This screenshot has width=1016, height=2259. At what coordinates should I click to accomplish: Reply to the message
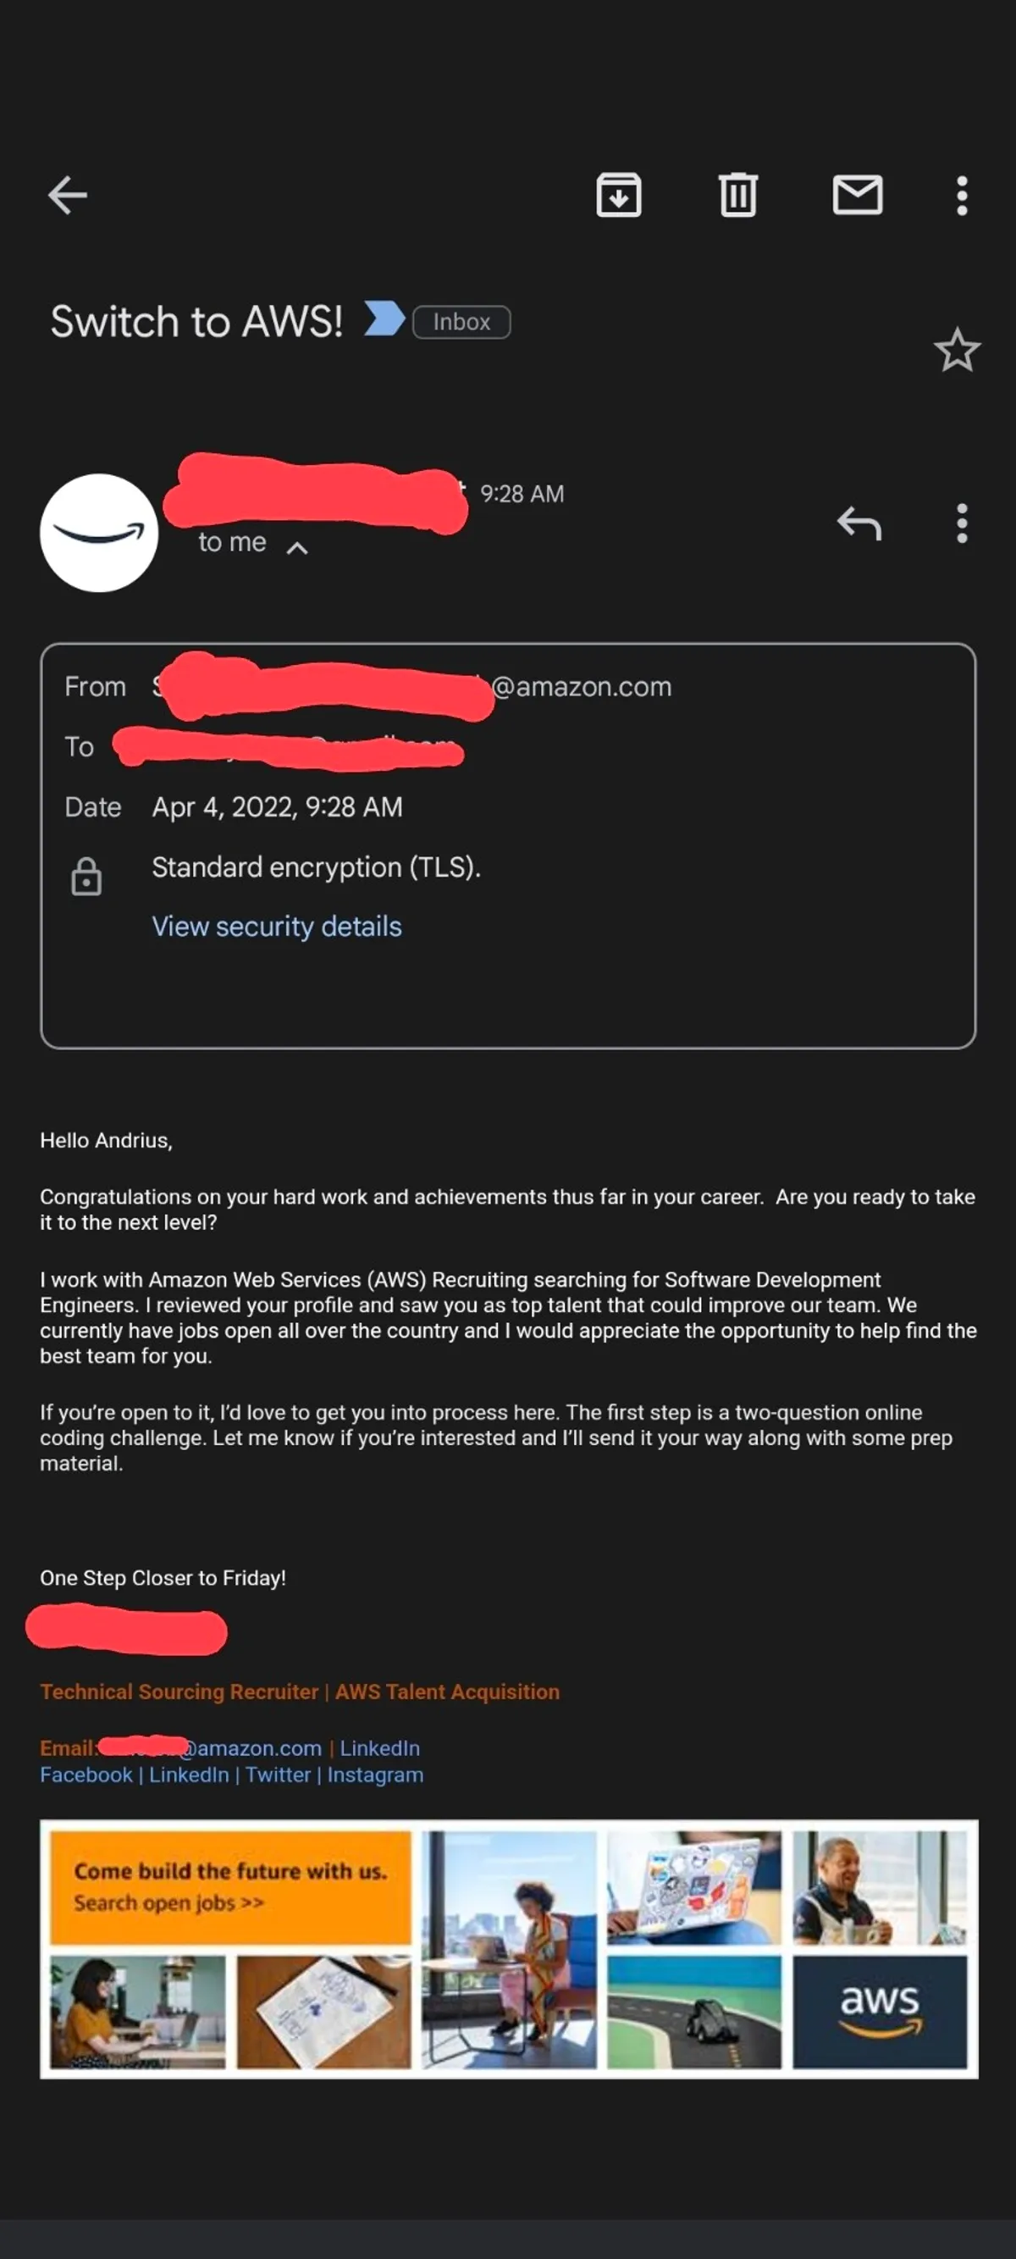point(859,523)
